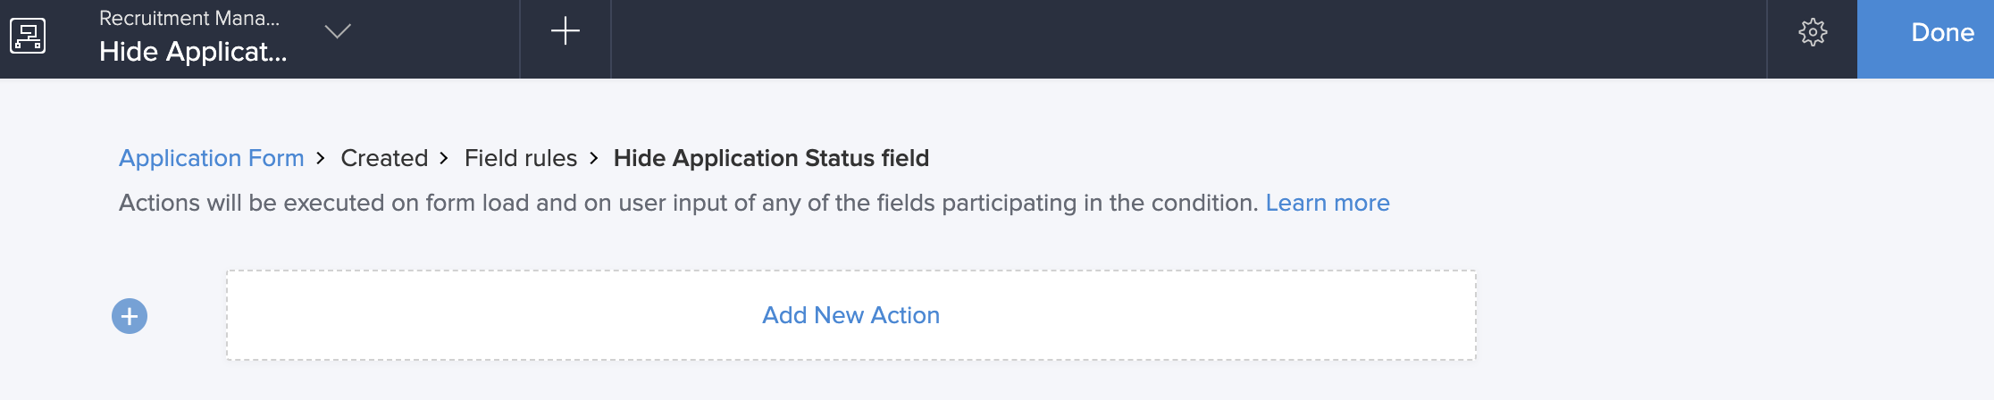
Task: Expand the chevron beside Hide Applicat... title
Action: coord(337,32)
